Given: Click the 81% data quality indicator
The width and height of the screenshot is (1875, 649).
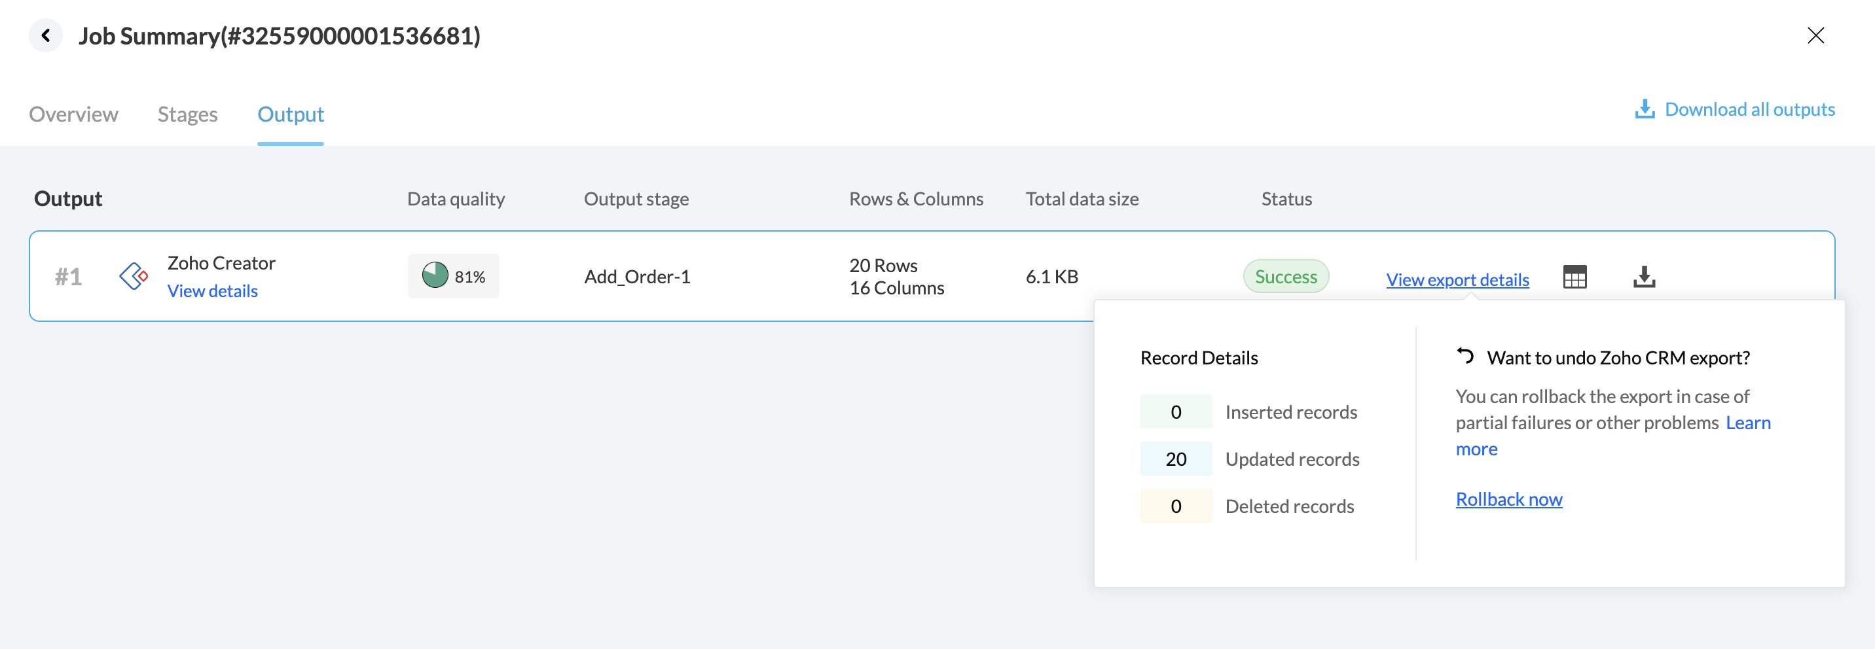Looking at the screenshot, I should click(469, 277).
